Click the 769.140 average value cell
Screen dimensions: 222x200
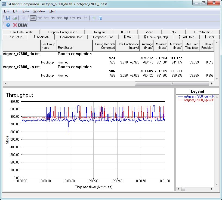pos(148,62)
